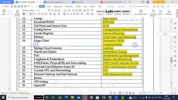Print the document with the printer icon
The width and height of the screenshot is (178, 100).
click(x=22, y=6)
